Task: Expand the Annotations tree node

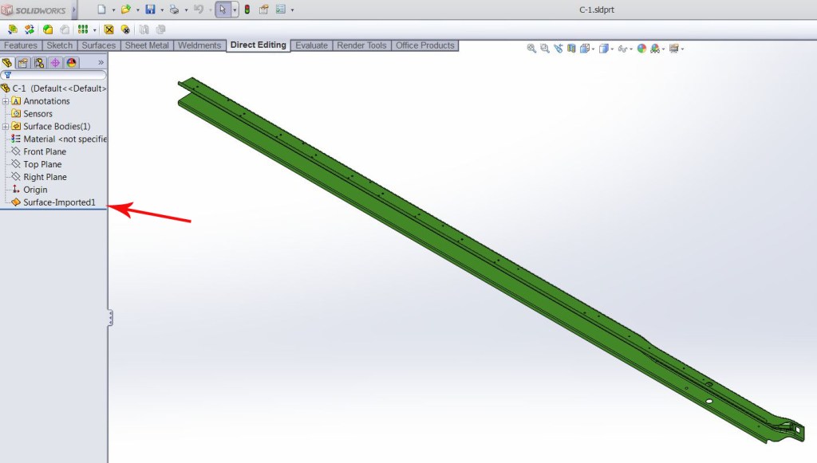Action: pyautogui.click(x=6, y=101)
